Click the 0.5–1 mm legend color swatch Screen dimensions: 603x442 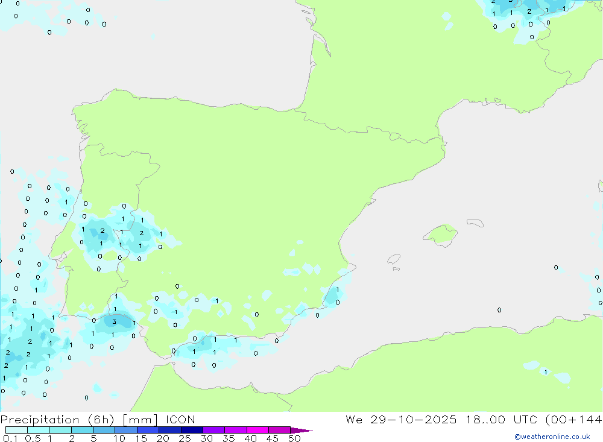point(39,430)
